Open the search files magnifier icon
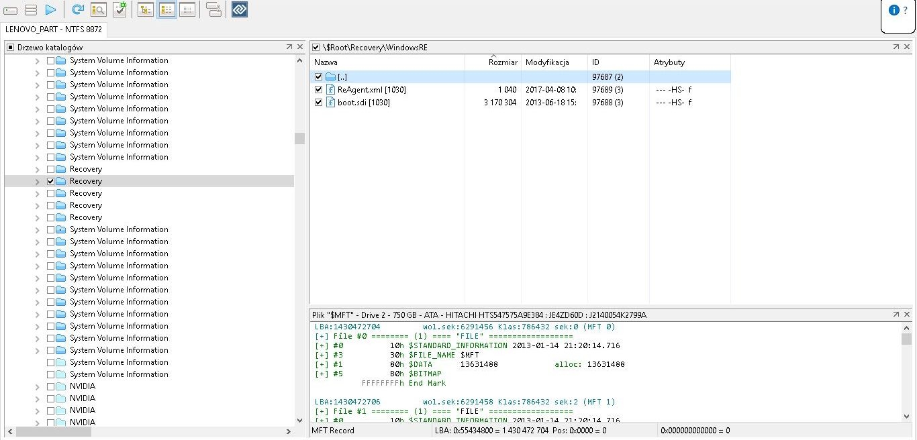 pyautogui.click(x=99, y=9)
